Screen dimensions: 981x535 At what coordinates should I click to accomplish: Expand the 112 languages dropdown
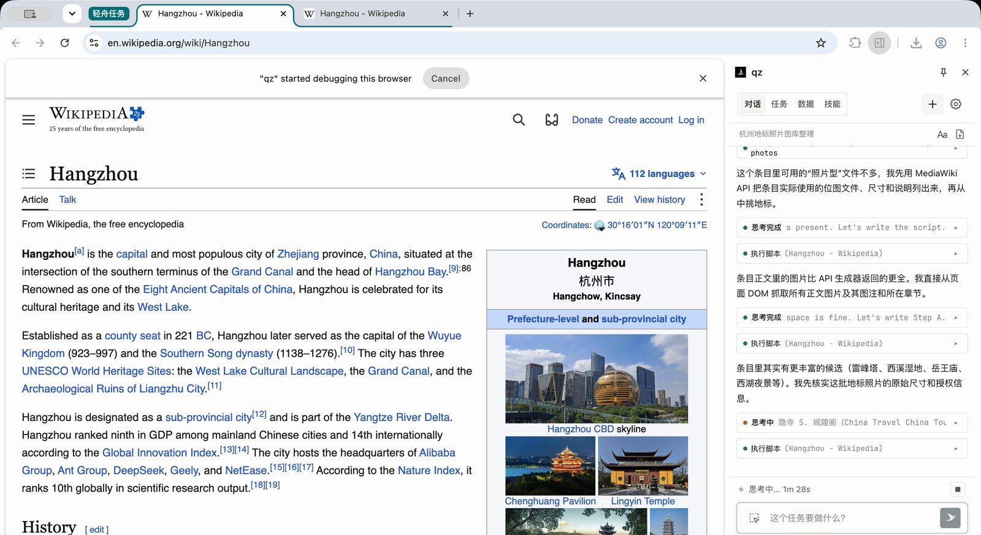pos(659,174)
